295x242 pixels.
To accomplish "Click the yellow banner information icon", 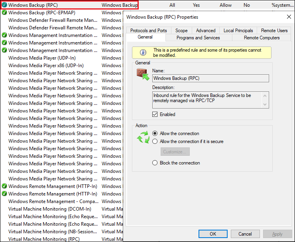I will point(142,52).
